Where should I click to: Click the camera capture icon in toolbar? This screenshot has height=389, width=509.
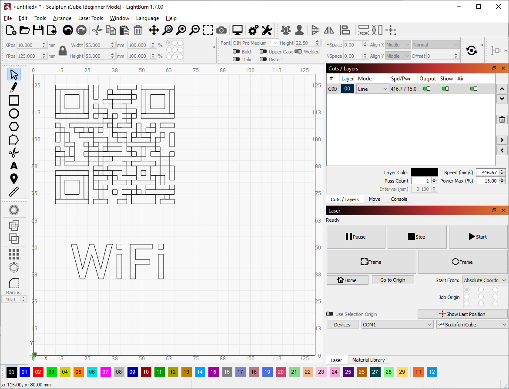(x=221, y=30)
